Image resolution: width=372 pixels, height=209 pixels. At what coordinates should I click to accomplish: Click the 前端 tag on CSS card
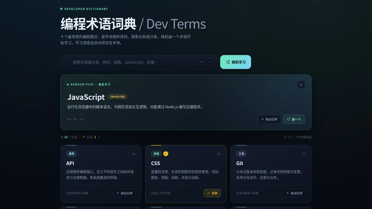(x=156, y=154)
